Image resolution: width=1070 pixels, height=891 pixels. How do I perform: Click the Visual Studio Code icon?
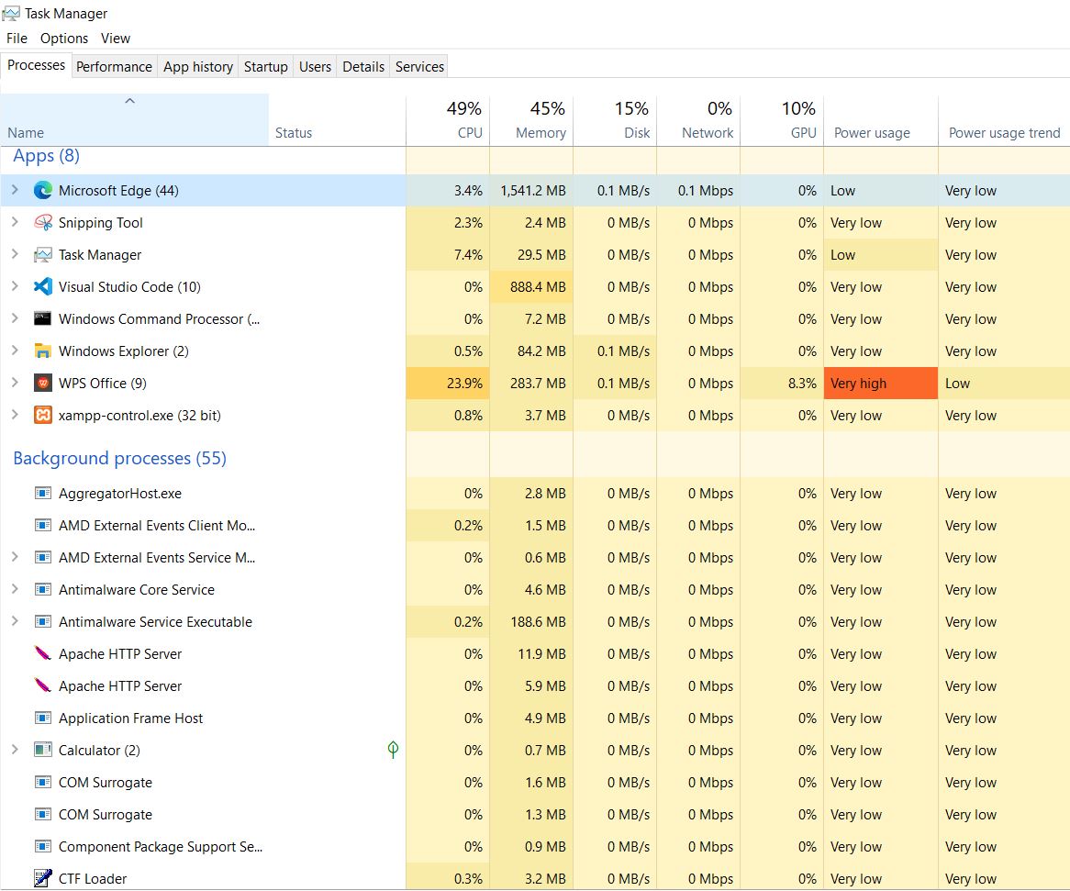(42, 287)
